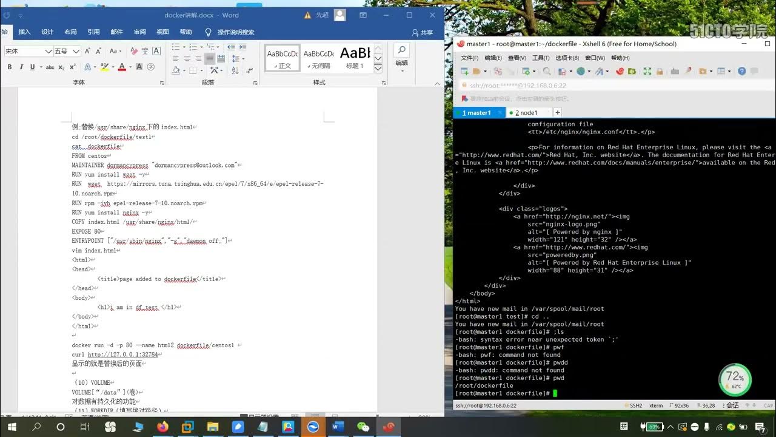Click the enclosed character icon
The height and width of the screenshot is (437, 776).
(x=150, y=67)
